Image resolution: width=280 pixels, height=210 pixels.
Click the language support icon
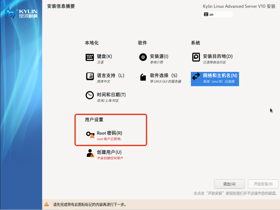[x=90, y=76]
